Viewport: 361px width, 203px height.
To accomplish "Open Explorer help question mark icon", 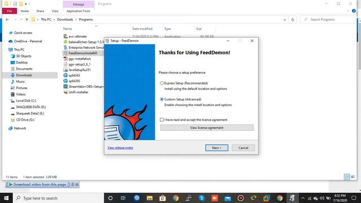I will point(354,11).
